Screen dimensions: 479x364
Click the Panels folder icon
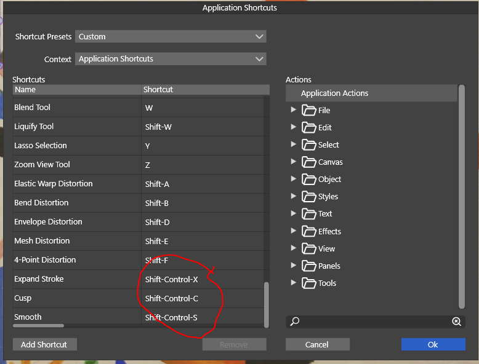click(308, 266)
